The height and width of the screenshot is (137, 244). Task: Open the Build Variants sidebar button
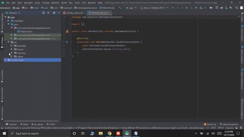2,94
